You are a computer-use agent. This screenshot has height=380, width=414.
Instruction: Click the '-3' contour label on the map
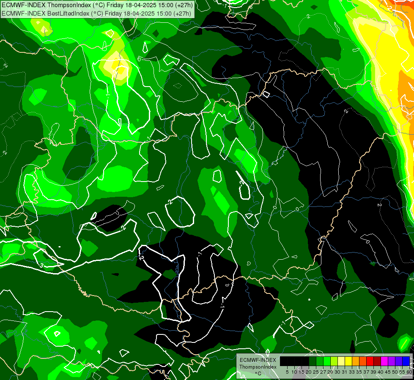[x=41, y=265]
